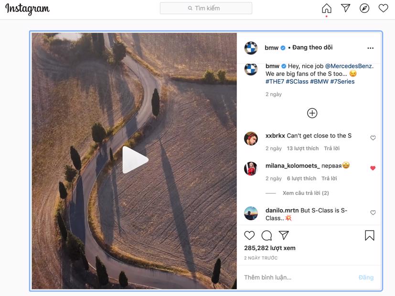Save post with bookmark icon
This screenshot has width=395, height=296.
coord(369,235)
